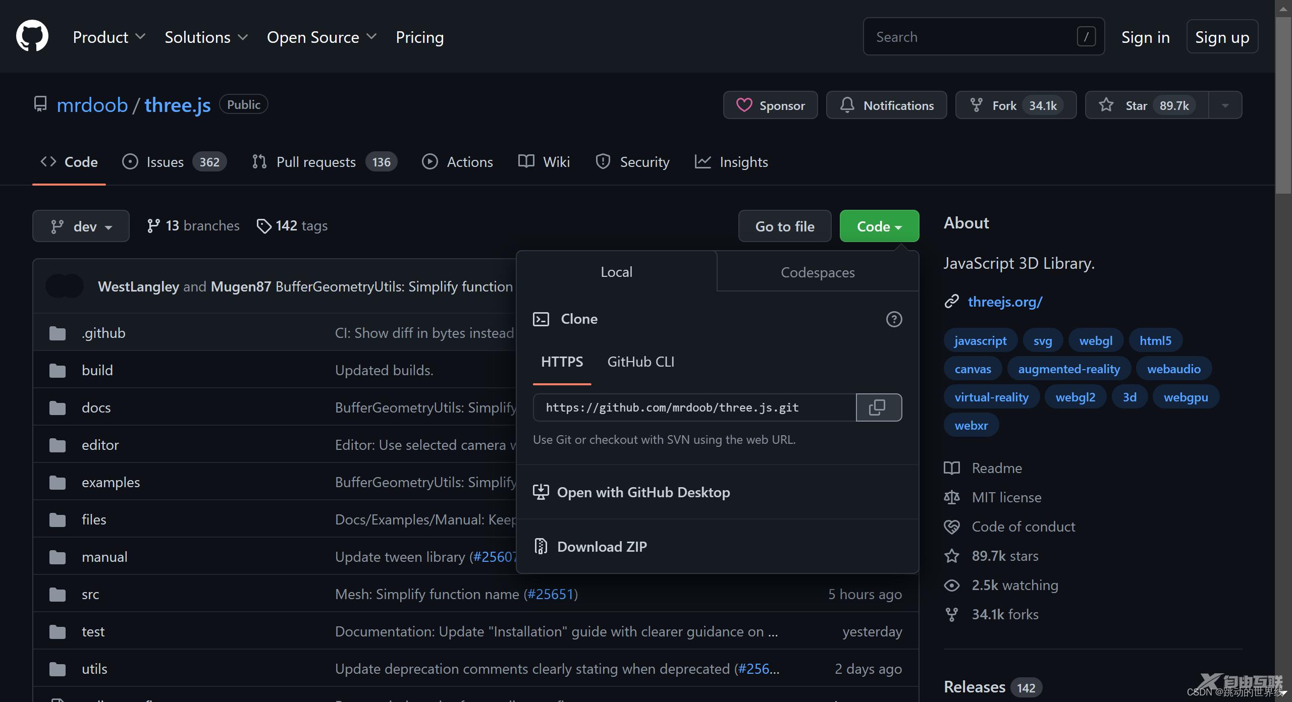Click the Sign up button
The image size is (1292, 702).
(x=1222, y=36)
